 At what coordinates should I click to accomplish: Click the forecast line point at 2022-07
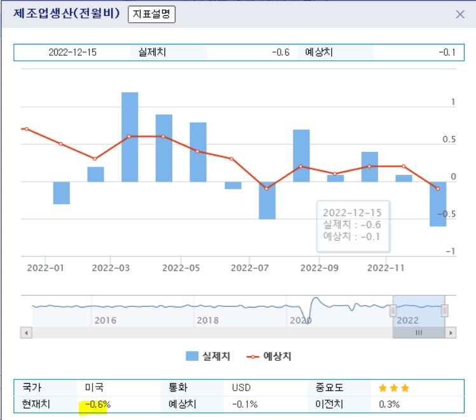(266, 189)
